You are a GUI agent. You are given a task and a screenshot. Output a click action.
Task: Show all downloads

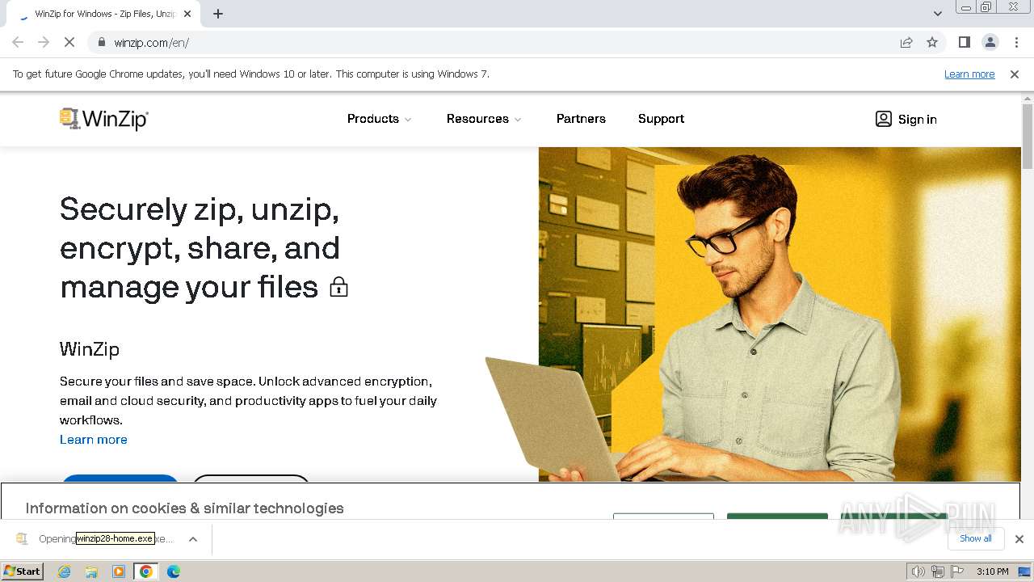coord(976,538)
